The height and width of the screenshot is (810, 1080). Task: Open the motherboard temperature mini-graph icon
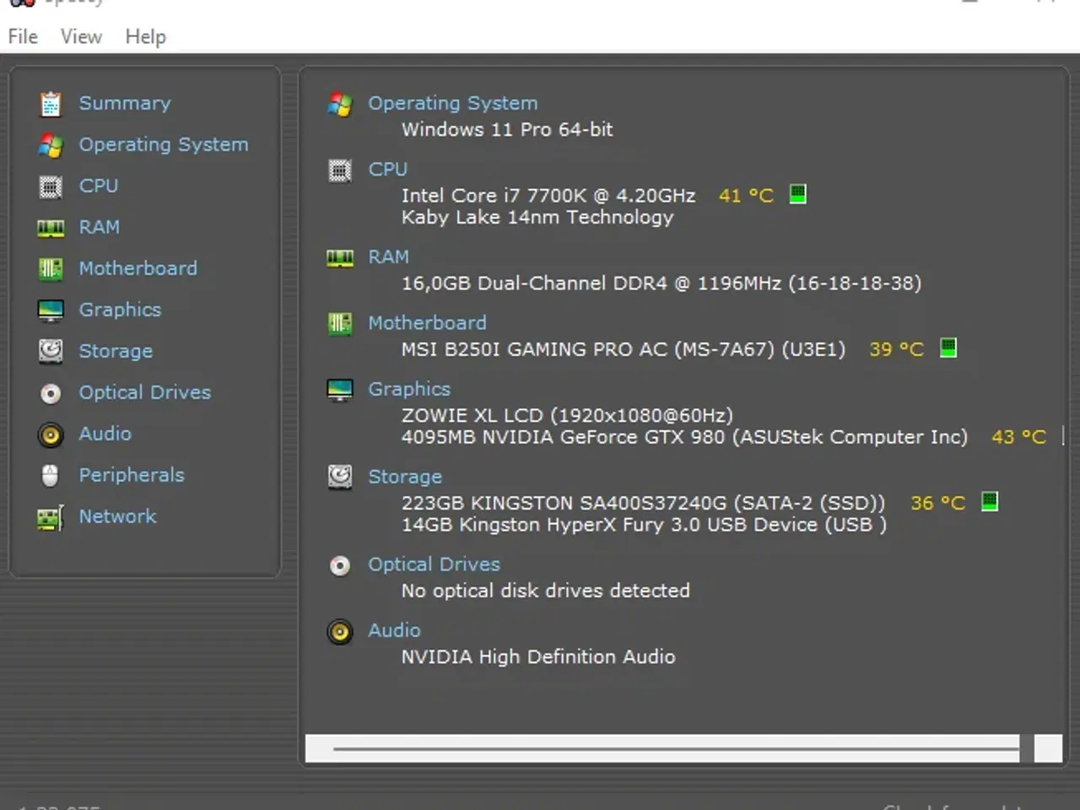click(x=948, y=348)
